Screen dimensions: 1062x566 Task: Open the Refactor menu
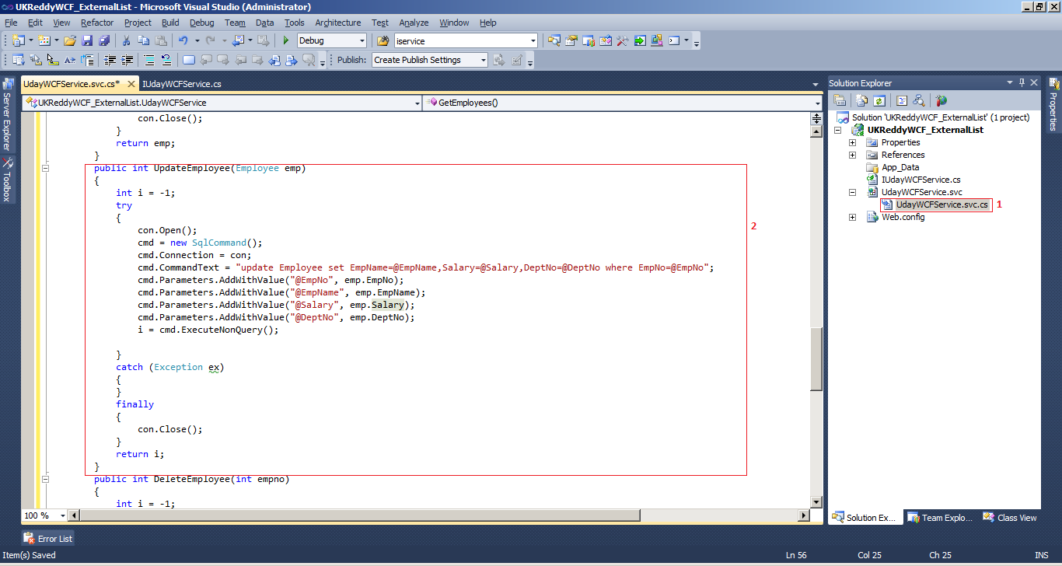click(96, 23)
